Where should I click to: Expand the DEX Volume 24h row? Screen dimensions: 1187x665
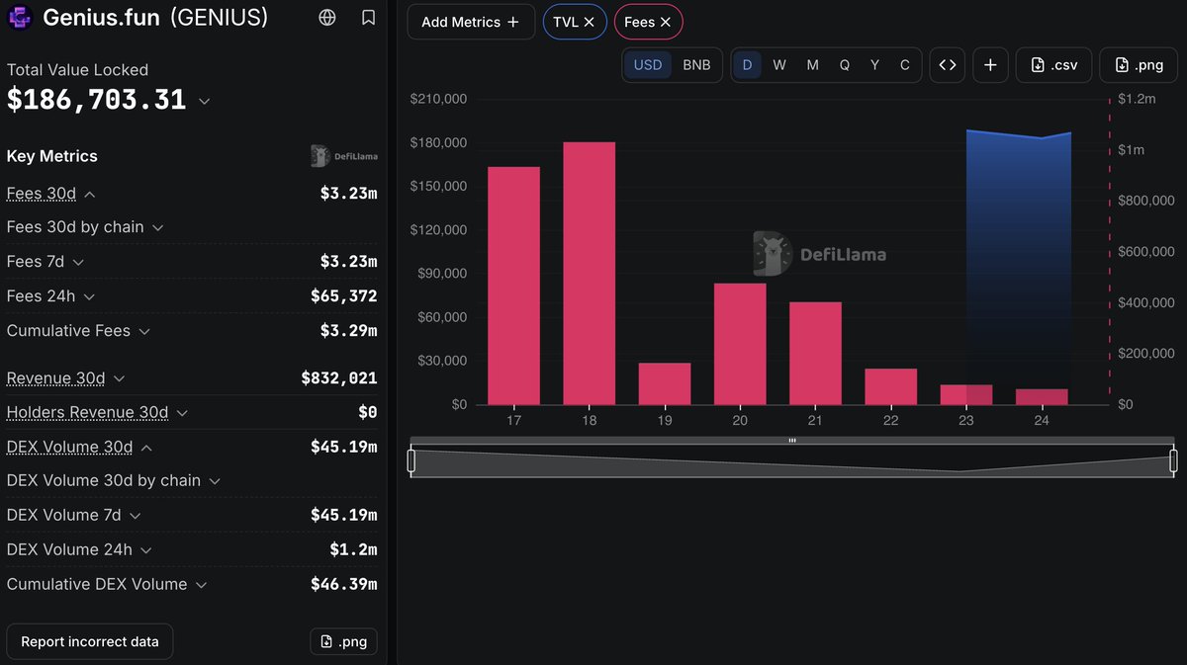click(x=144, y=550)
